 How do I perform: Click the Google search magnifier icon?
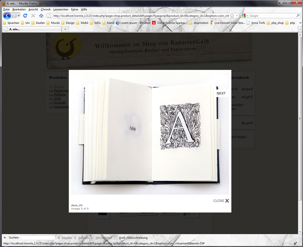pos(298,16)
